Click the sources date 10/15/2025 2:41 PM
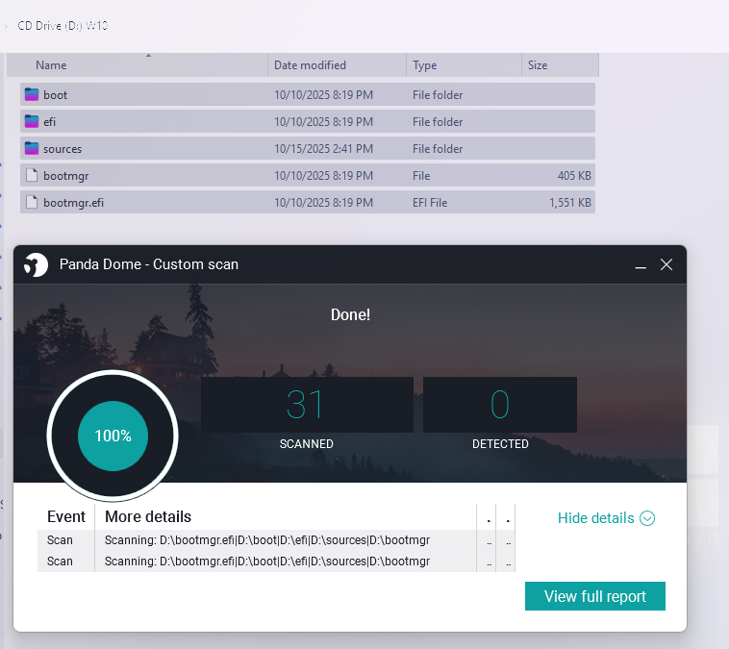 point(323,149)
